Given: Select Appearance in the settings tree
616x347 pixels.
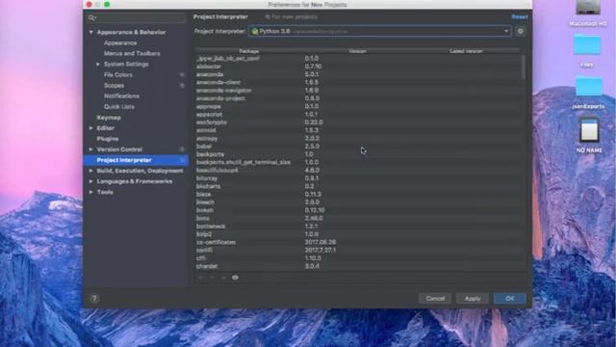Looking at the screenshot, I should [120, 42].
